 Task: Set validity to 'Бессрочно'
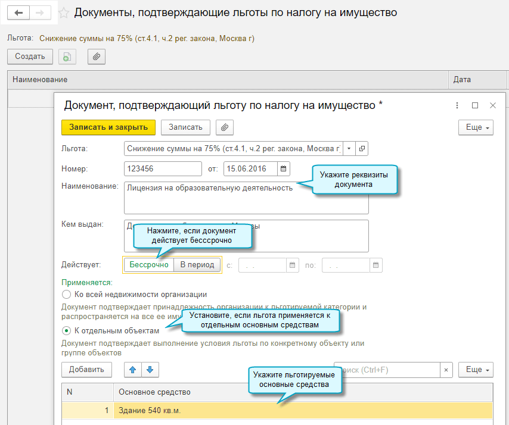(149, 265)
